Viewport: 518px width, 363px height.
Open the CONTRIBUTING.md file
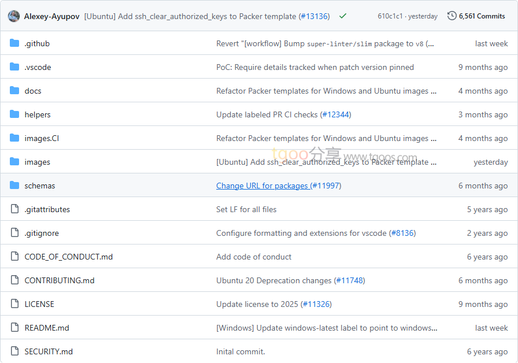click(x=59, y=280)
